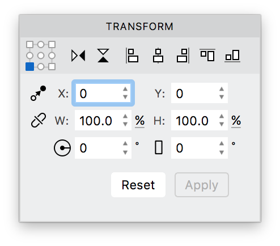Switch height unit via percent sign

click(236, 121)
